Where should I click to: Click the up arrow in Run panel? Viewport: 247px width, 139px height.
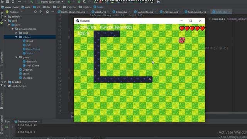click(x=12, y=127)
